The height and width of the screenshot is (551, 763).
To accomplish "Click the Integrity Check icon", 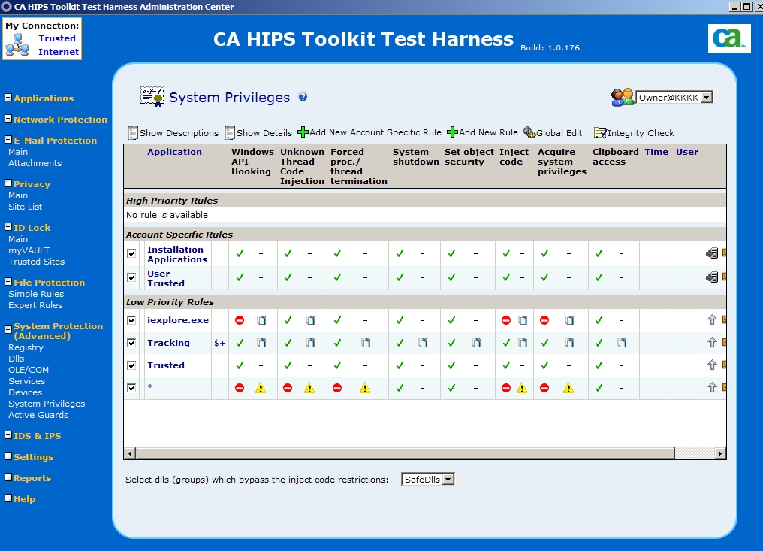I will [600, 132].
